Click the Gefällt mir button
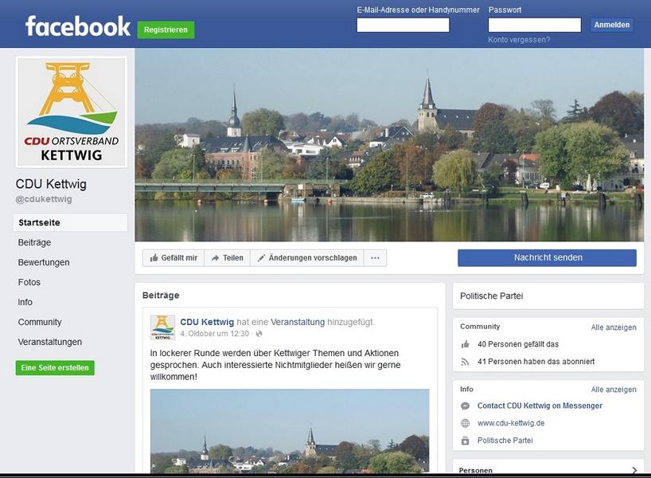 [173, 257]
